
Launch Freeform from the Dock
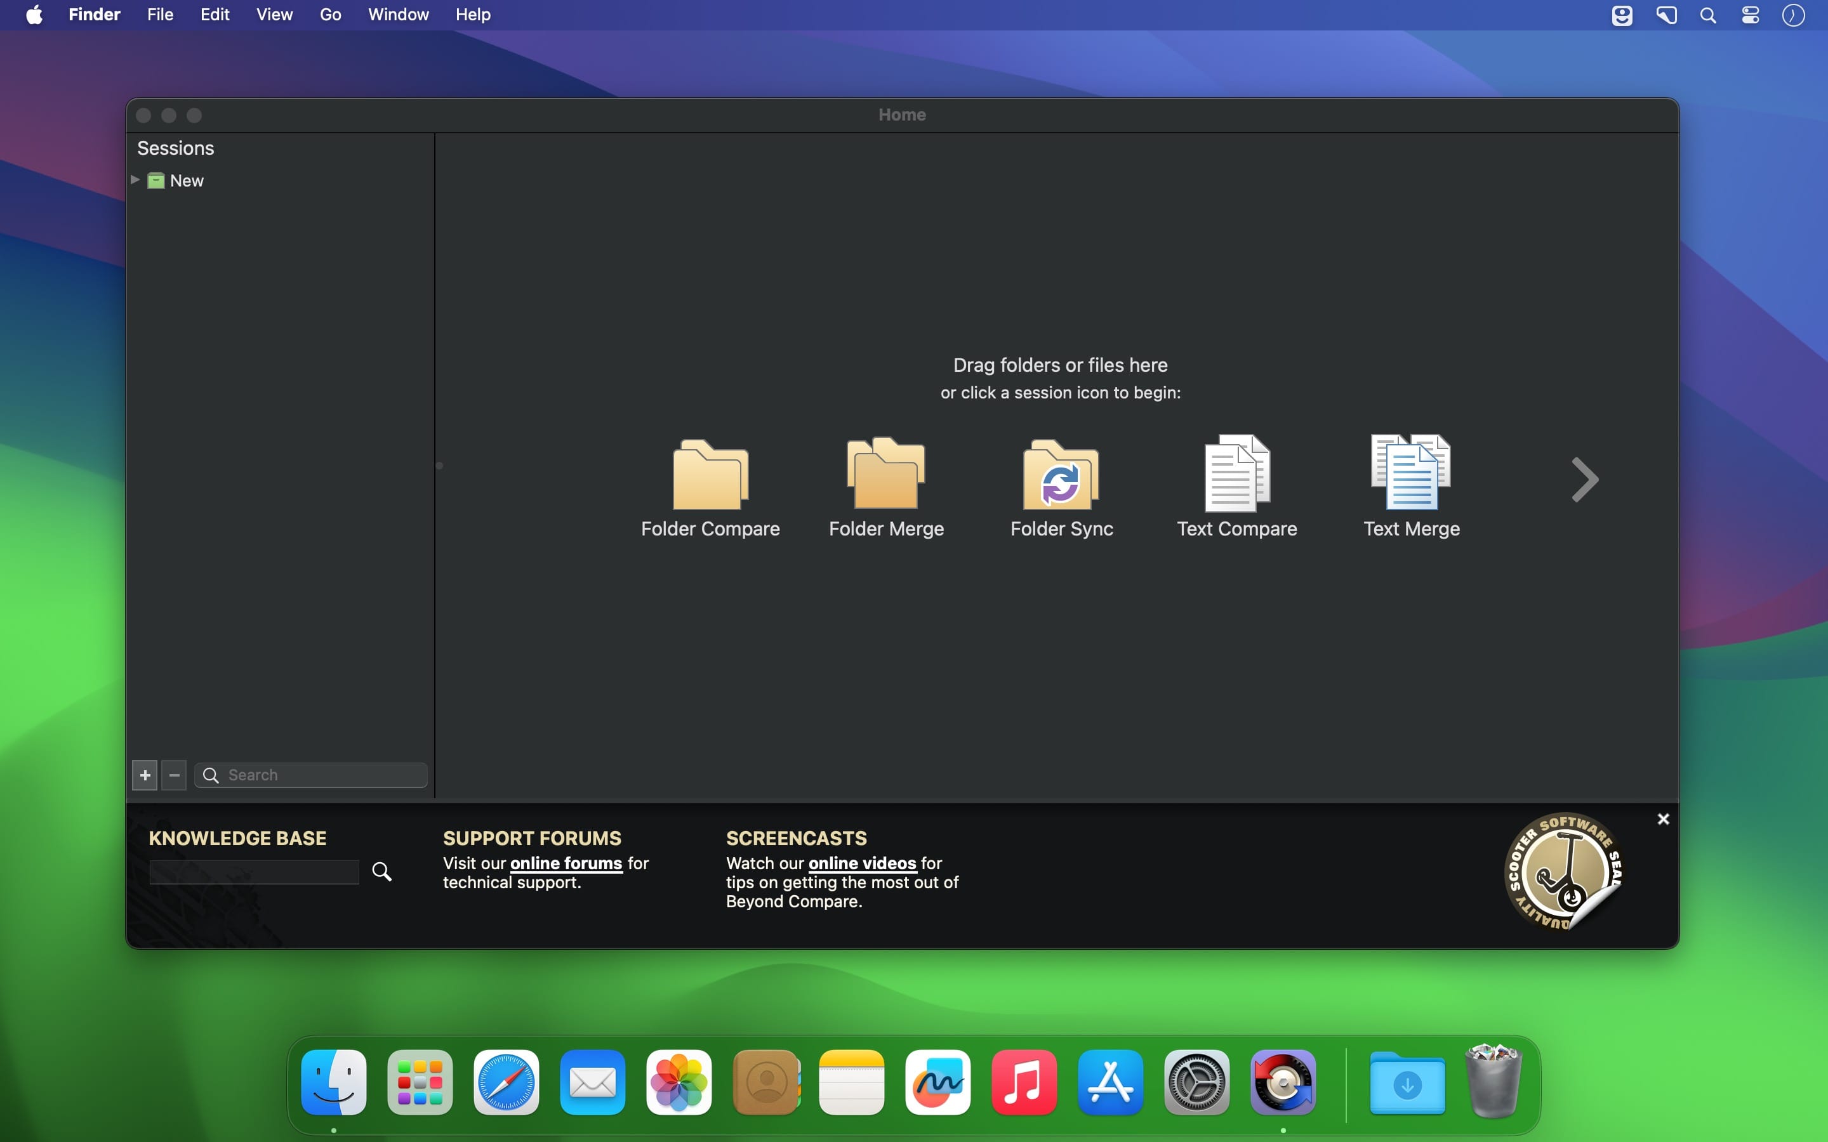pyautogui.click(x=938, y=1082)
